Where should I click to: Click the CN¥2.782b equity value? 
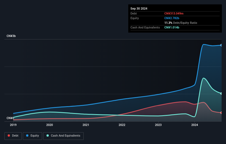(x=172, y=18)
